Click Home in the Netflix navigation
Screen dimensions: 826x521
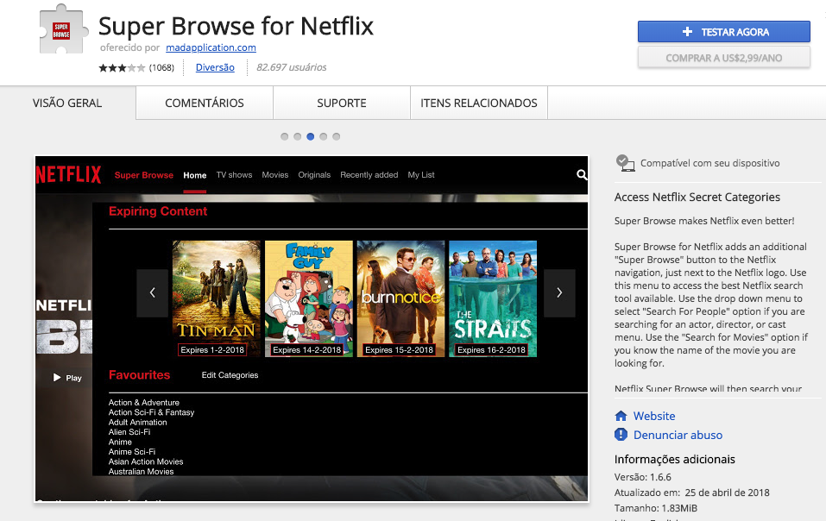[195, 175]
